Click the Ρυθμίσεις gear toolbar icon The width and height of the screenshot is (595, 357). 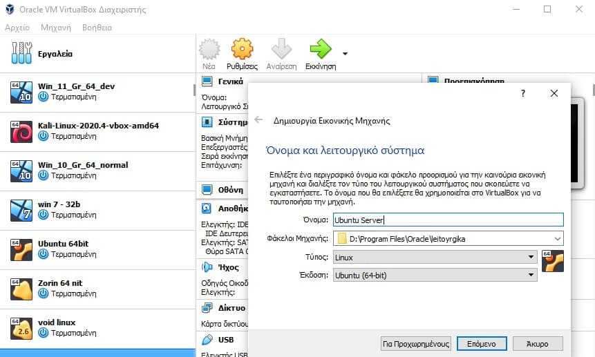tap(242, 49)
